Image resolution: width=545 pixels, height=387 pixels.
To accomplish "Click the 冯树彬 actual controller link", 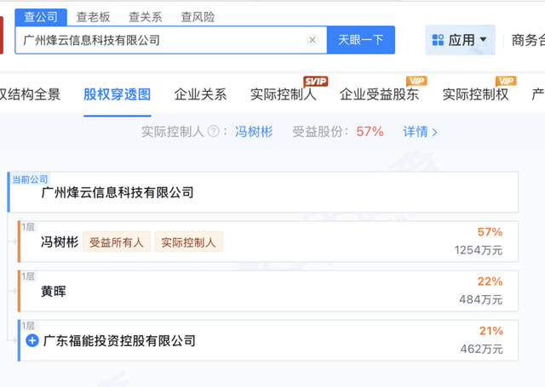I will click(255, 132).
